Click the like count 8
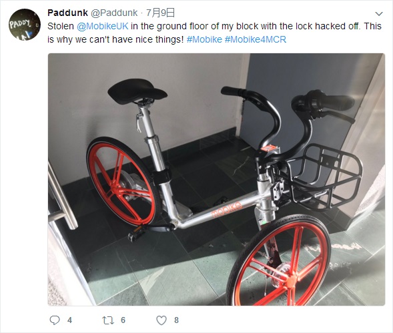The height and width of the screenshot is (333, 393). [176, 320]
